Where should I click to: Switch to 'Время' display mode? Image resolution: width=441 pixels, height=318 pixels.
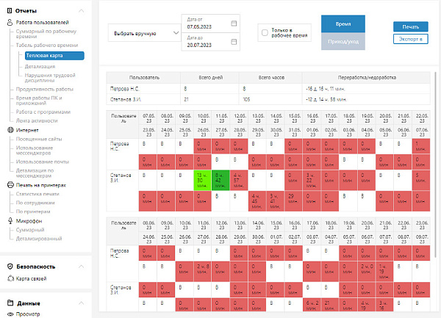tap(343, 24)
